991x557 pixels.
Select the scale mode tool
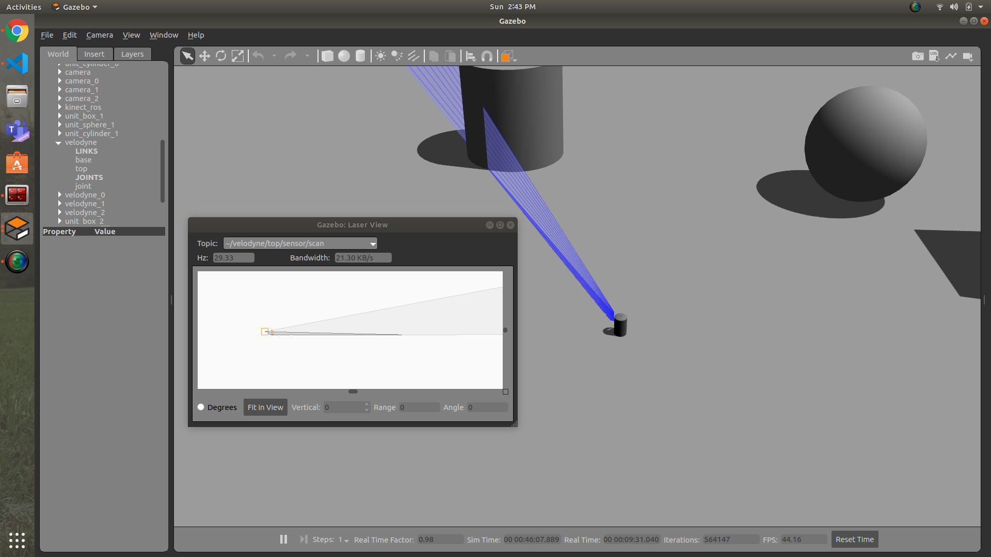237,56
